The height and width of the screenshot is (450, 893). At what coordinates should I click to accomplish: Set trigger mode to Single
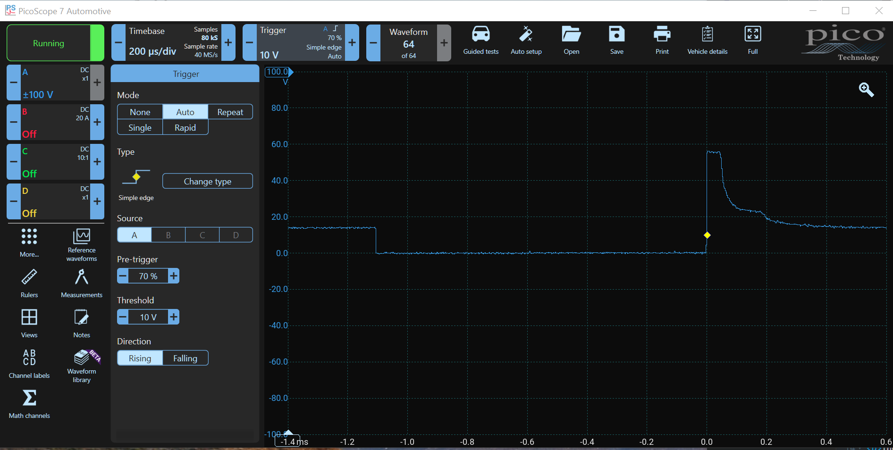coord(140,127)
